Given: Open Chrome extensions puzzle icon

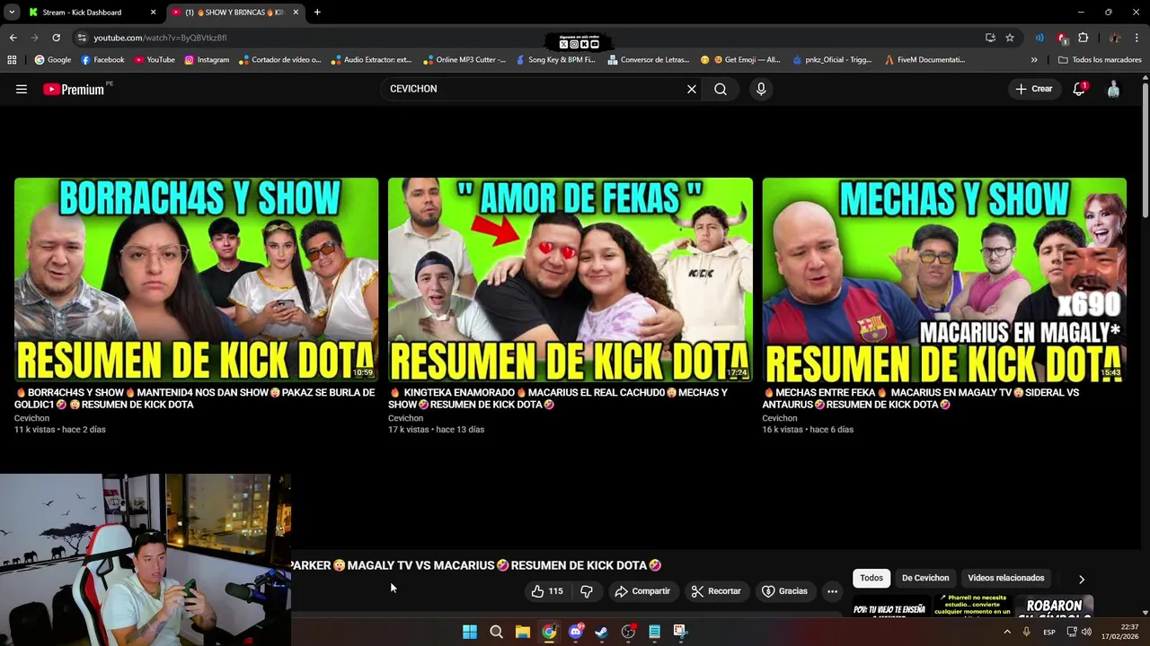Looking at the screenshot, I should pyautogui.click(x=1083, y=38).
